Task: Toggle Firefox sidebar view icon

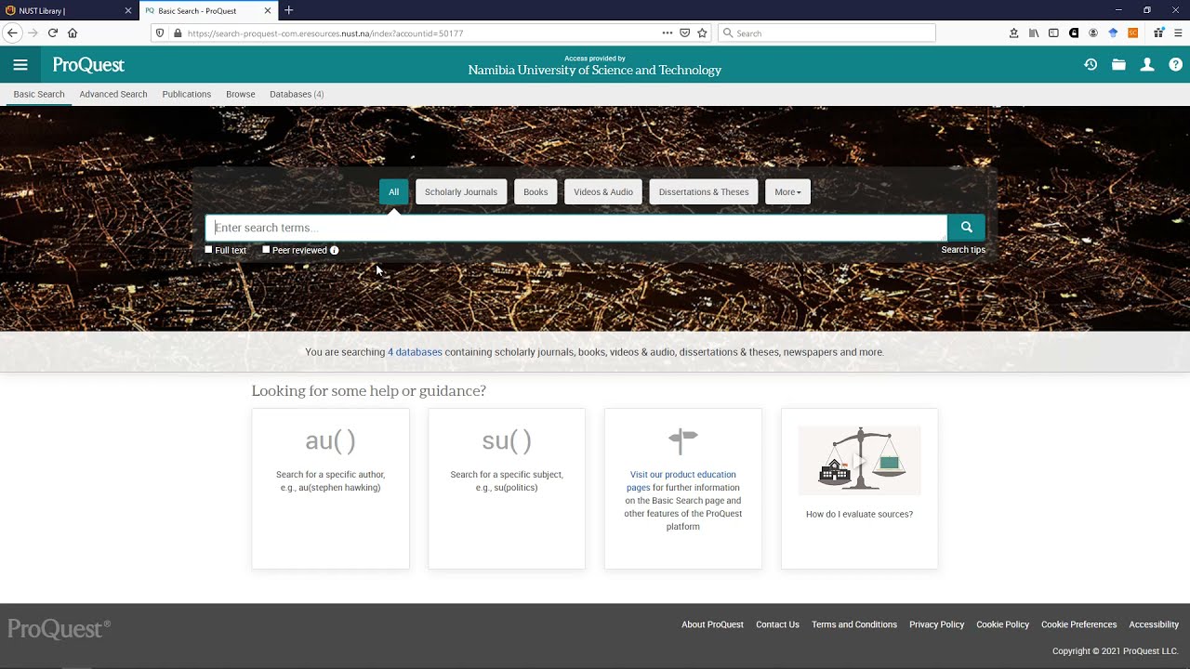Action: [1053, 33]
